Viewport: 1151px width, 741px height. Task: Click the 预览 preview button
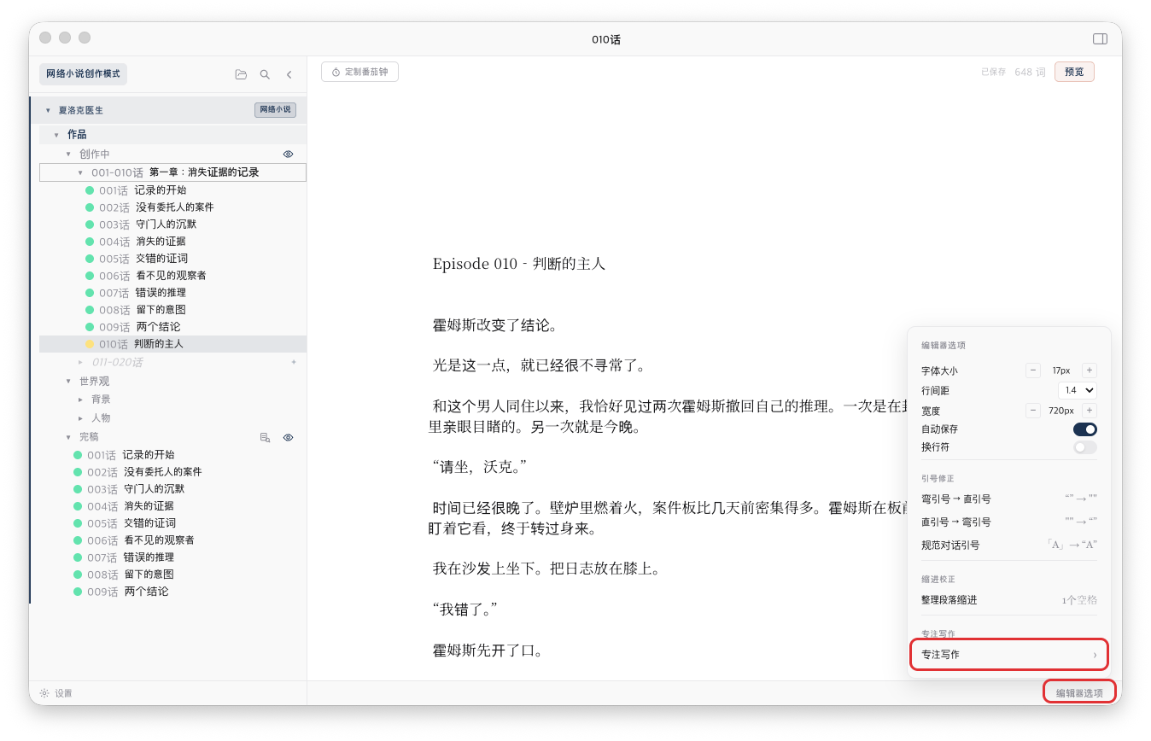point(1074,72)
